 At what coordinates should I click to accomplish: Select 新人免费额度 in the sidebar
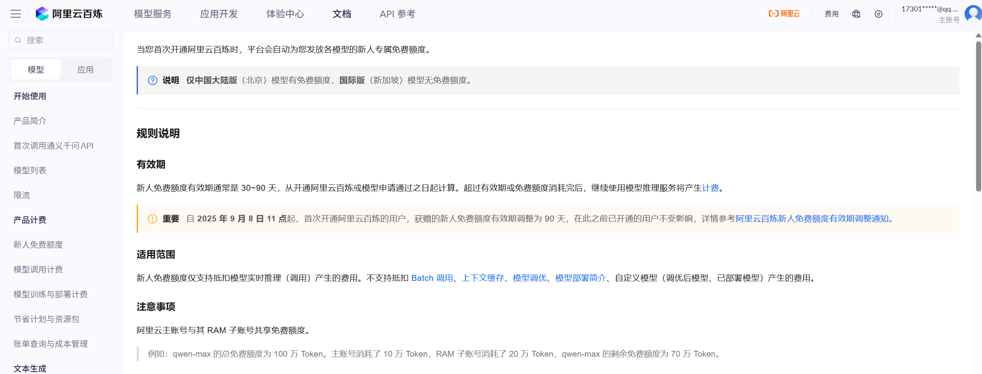[38, 245]
